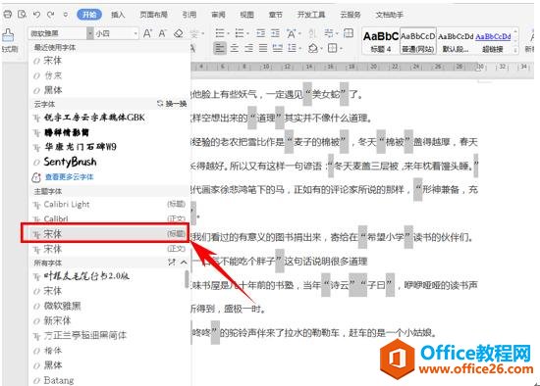
Task: Expand the styles gallery arrow
Action: pos(515,50)
